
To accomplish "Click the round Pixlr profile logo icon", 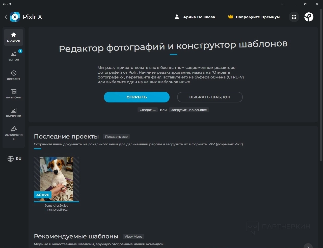I will click(x=309, y=17).
